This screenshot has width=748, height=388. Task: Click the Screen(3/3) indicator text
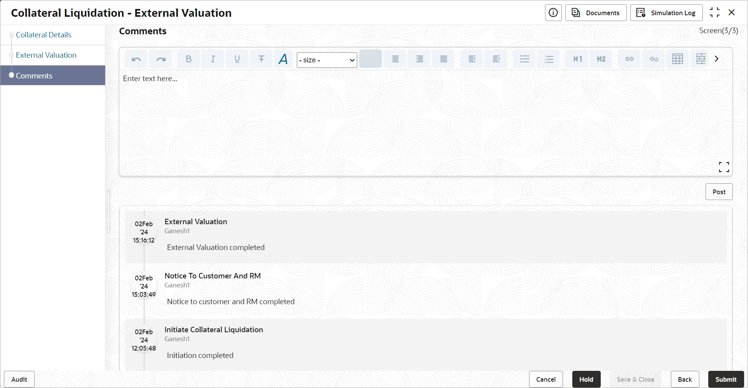click(x=718, y=30)
